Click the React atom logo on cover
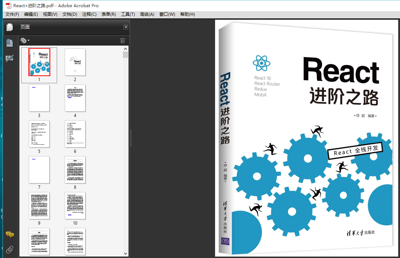Viewport: 400px width, 258px height. point(261,63)
